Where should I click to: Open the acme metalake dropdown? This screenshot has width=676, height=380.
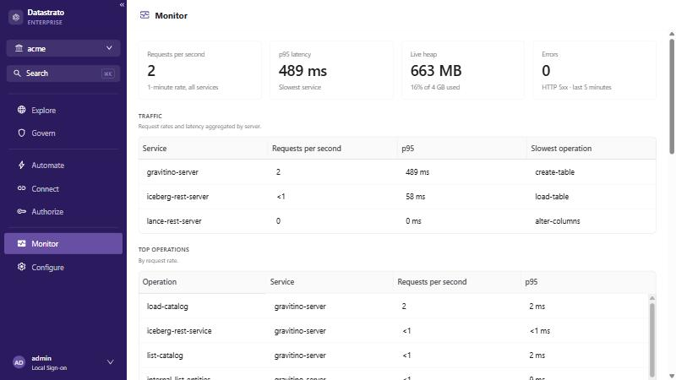coord(63,48)
